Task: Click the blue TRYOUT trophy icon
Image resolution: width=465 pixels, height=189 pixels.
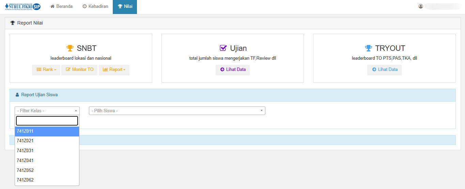Action: coord(368,48)
